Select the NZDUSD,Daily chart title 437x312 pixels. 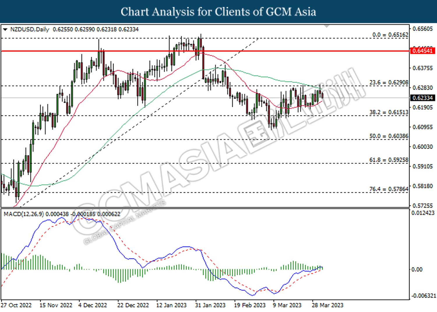[x=30, y=29]
